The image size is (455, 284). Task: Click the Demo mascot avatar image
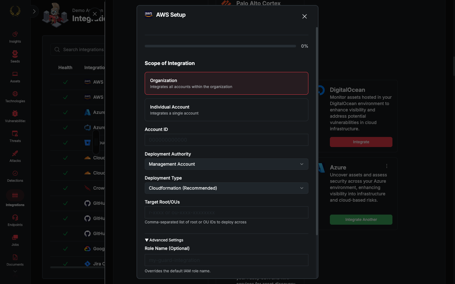tap(55, 15)
